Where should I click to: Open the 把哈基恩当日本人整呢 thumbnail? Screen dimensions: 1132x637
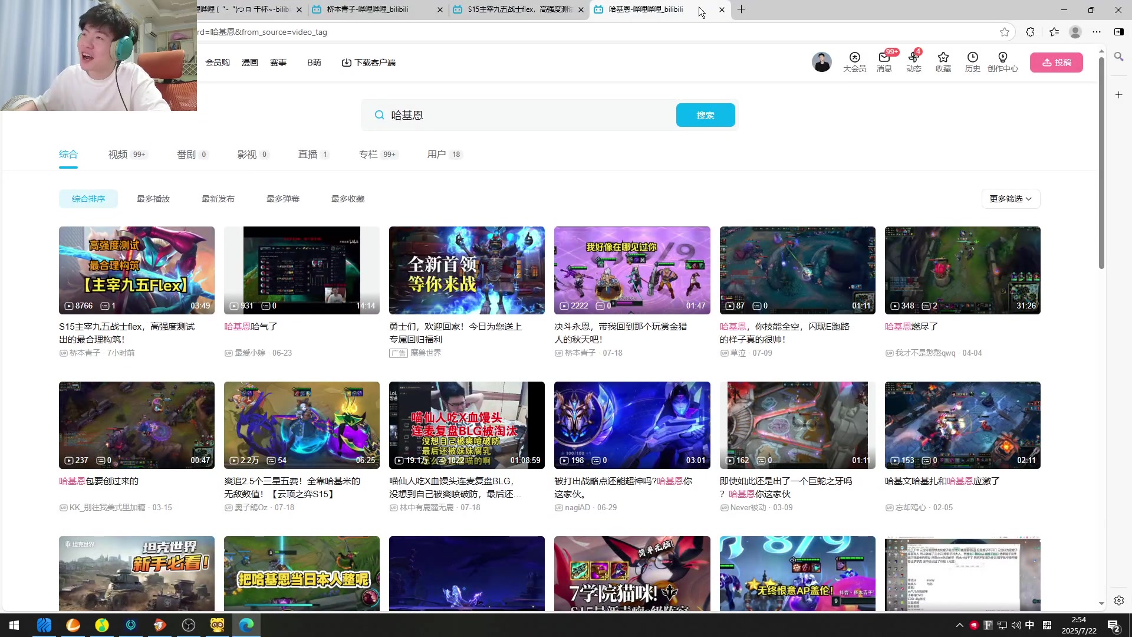302,573
